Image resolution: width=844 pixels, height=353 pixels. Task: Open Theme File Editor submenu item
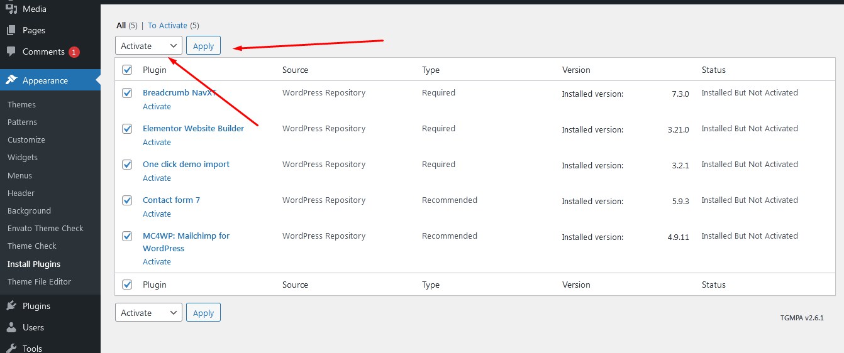(39, 281)
